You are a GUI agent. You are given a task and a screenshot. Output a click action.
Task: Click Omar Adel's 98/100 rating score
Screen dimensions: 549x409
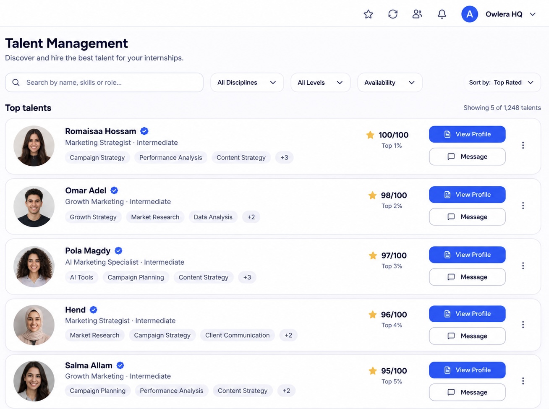[x=394, y=195]
